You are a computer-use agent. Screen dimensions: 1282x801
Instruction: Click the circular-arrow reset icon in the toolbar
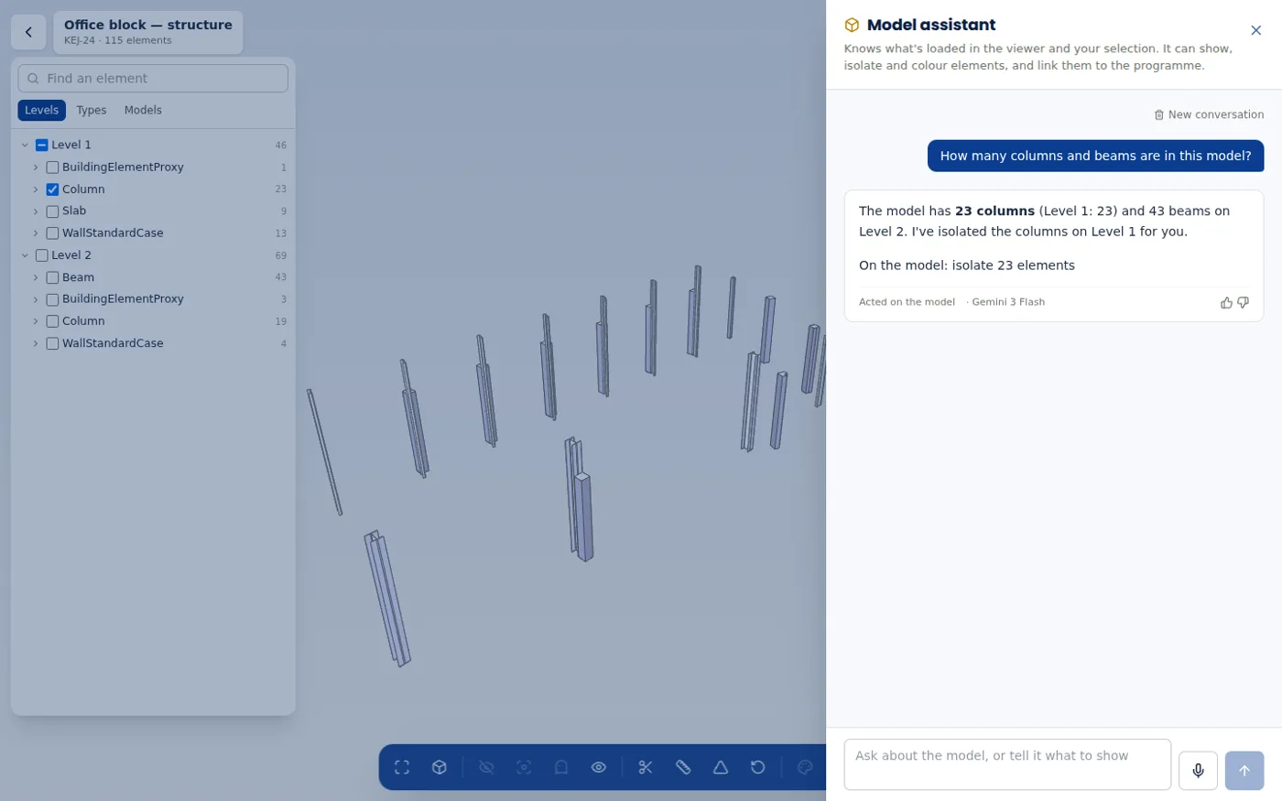(758, 767)
